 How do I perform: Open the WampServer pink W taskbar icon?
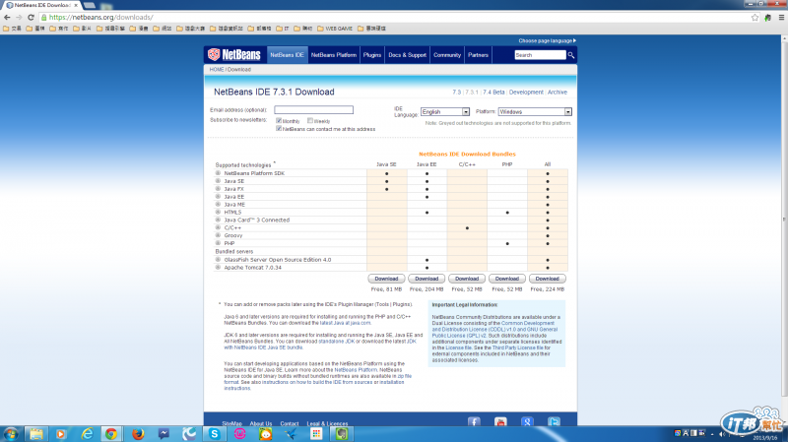coord(240,434)
